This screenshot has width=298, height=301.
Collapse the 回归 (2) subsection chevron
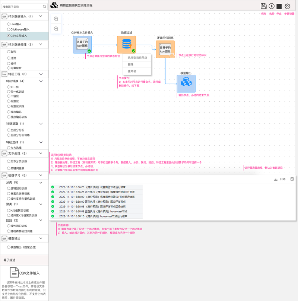point(41,220)
